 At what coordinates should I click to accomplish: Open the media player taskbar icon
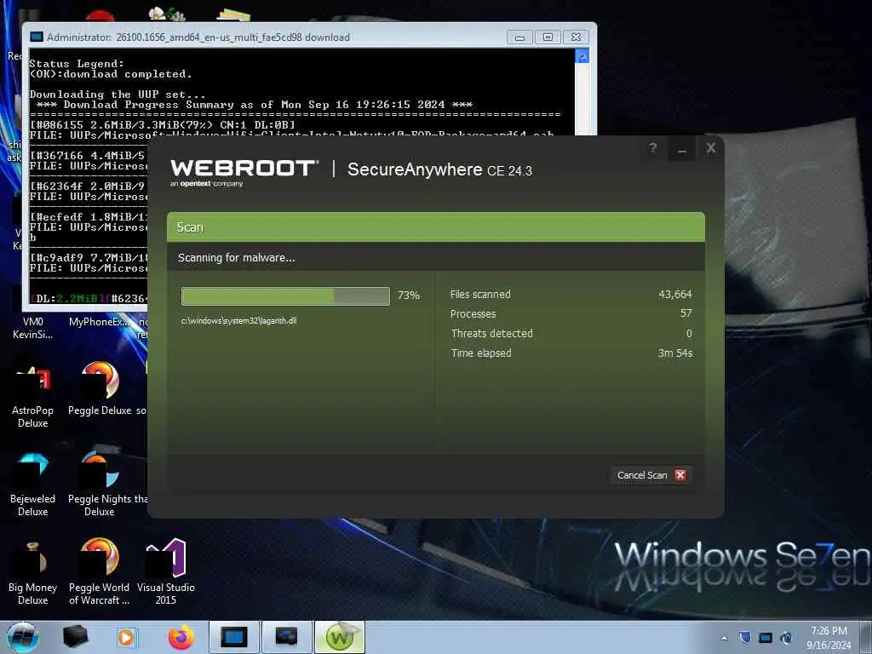click(x=126, y=637)
